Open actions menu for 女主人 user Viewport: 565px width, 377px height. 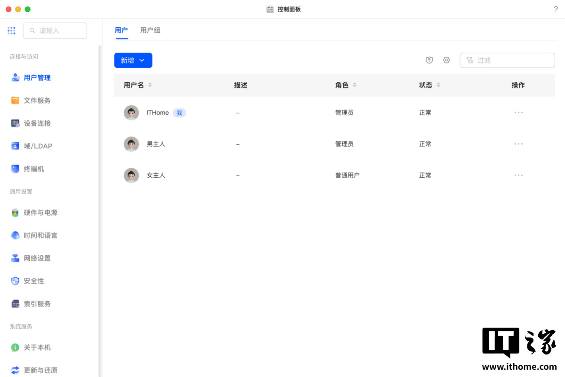coord(518,175)
